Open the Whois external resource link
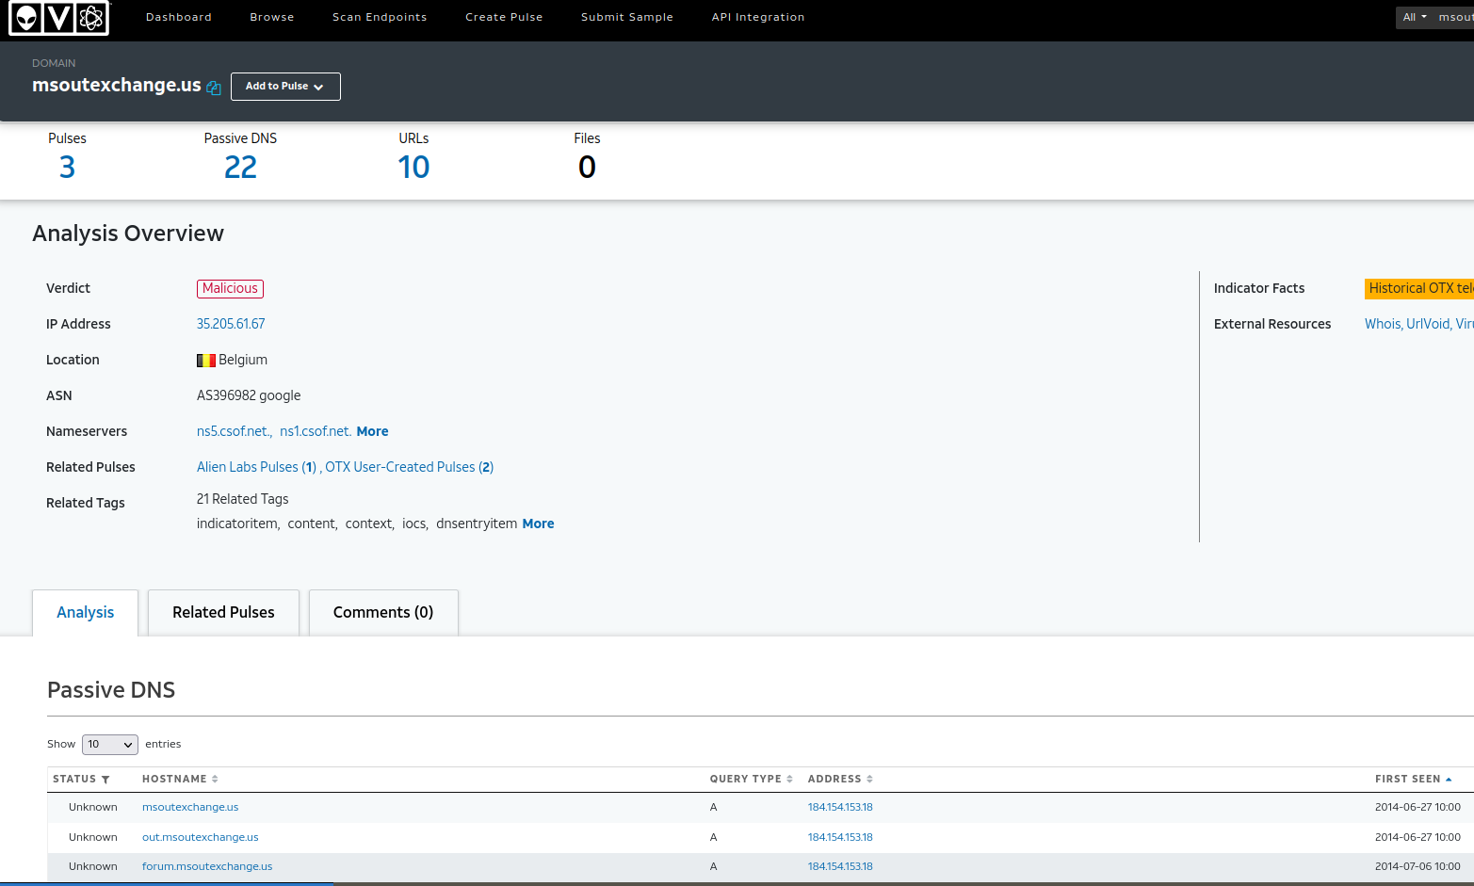This screenshot has width=1474, height=886. pyautogui.click(x=1383, y=324)
